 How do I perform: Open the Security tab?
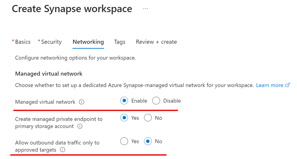pos(51,42)
